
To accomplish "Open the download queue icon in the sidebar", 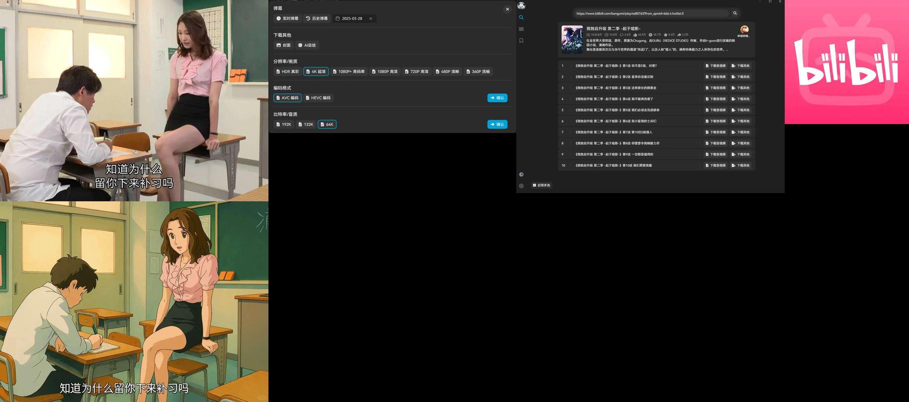I will pyautogui.click(x=521, y=29).
